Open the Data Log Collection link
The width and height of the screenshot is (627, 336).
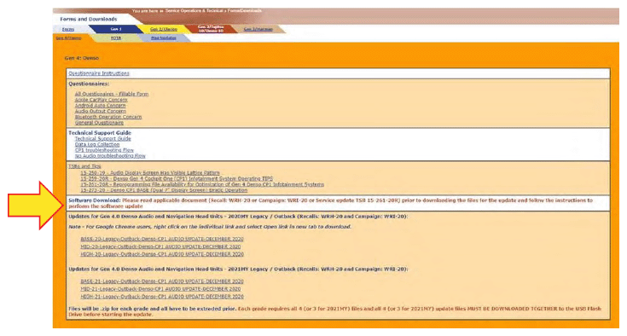click(97, 144)
